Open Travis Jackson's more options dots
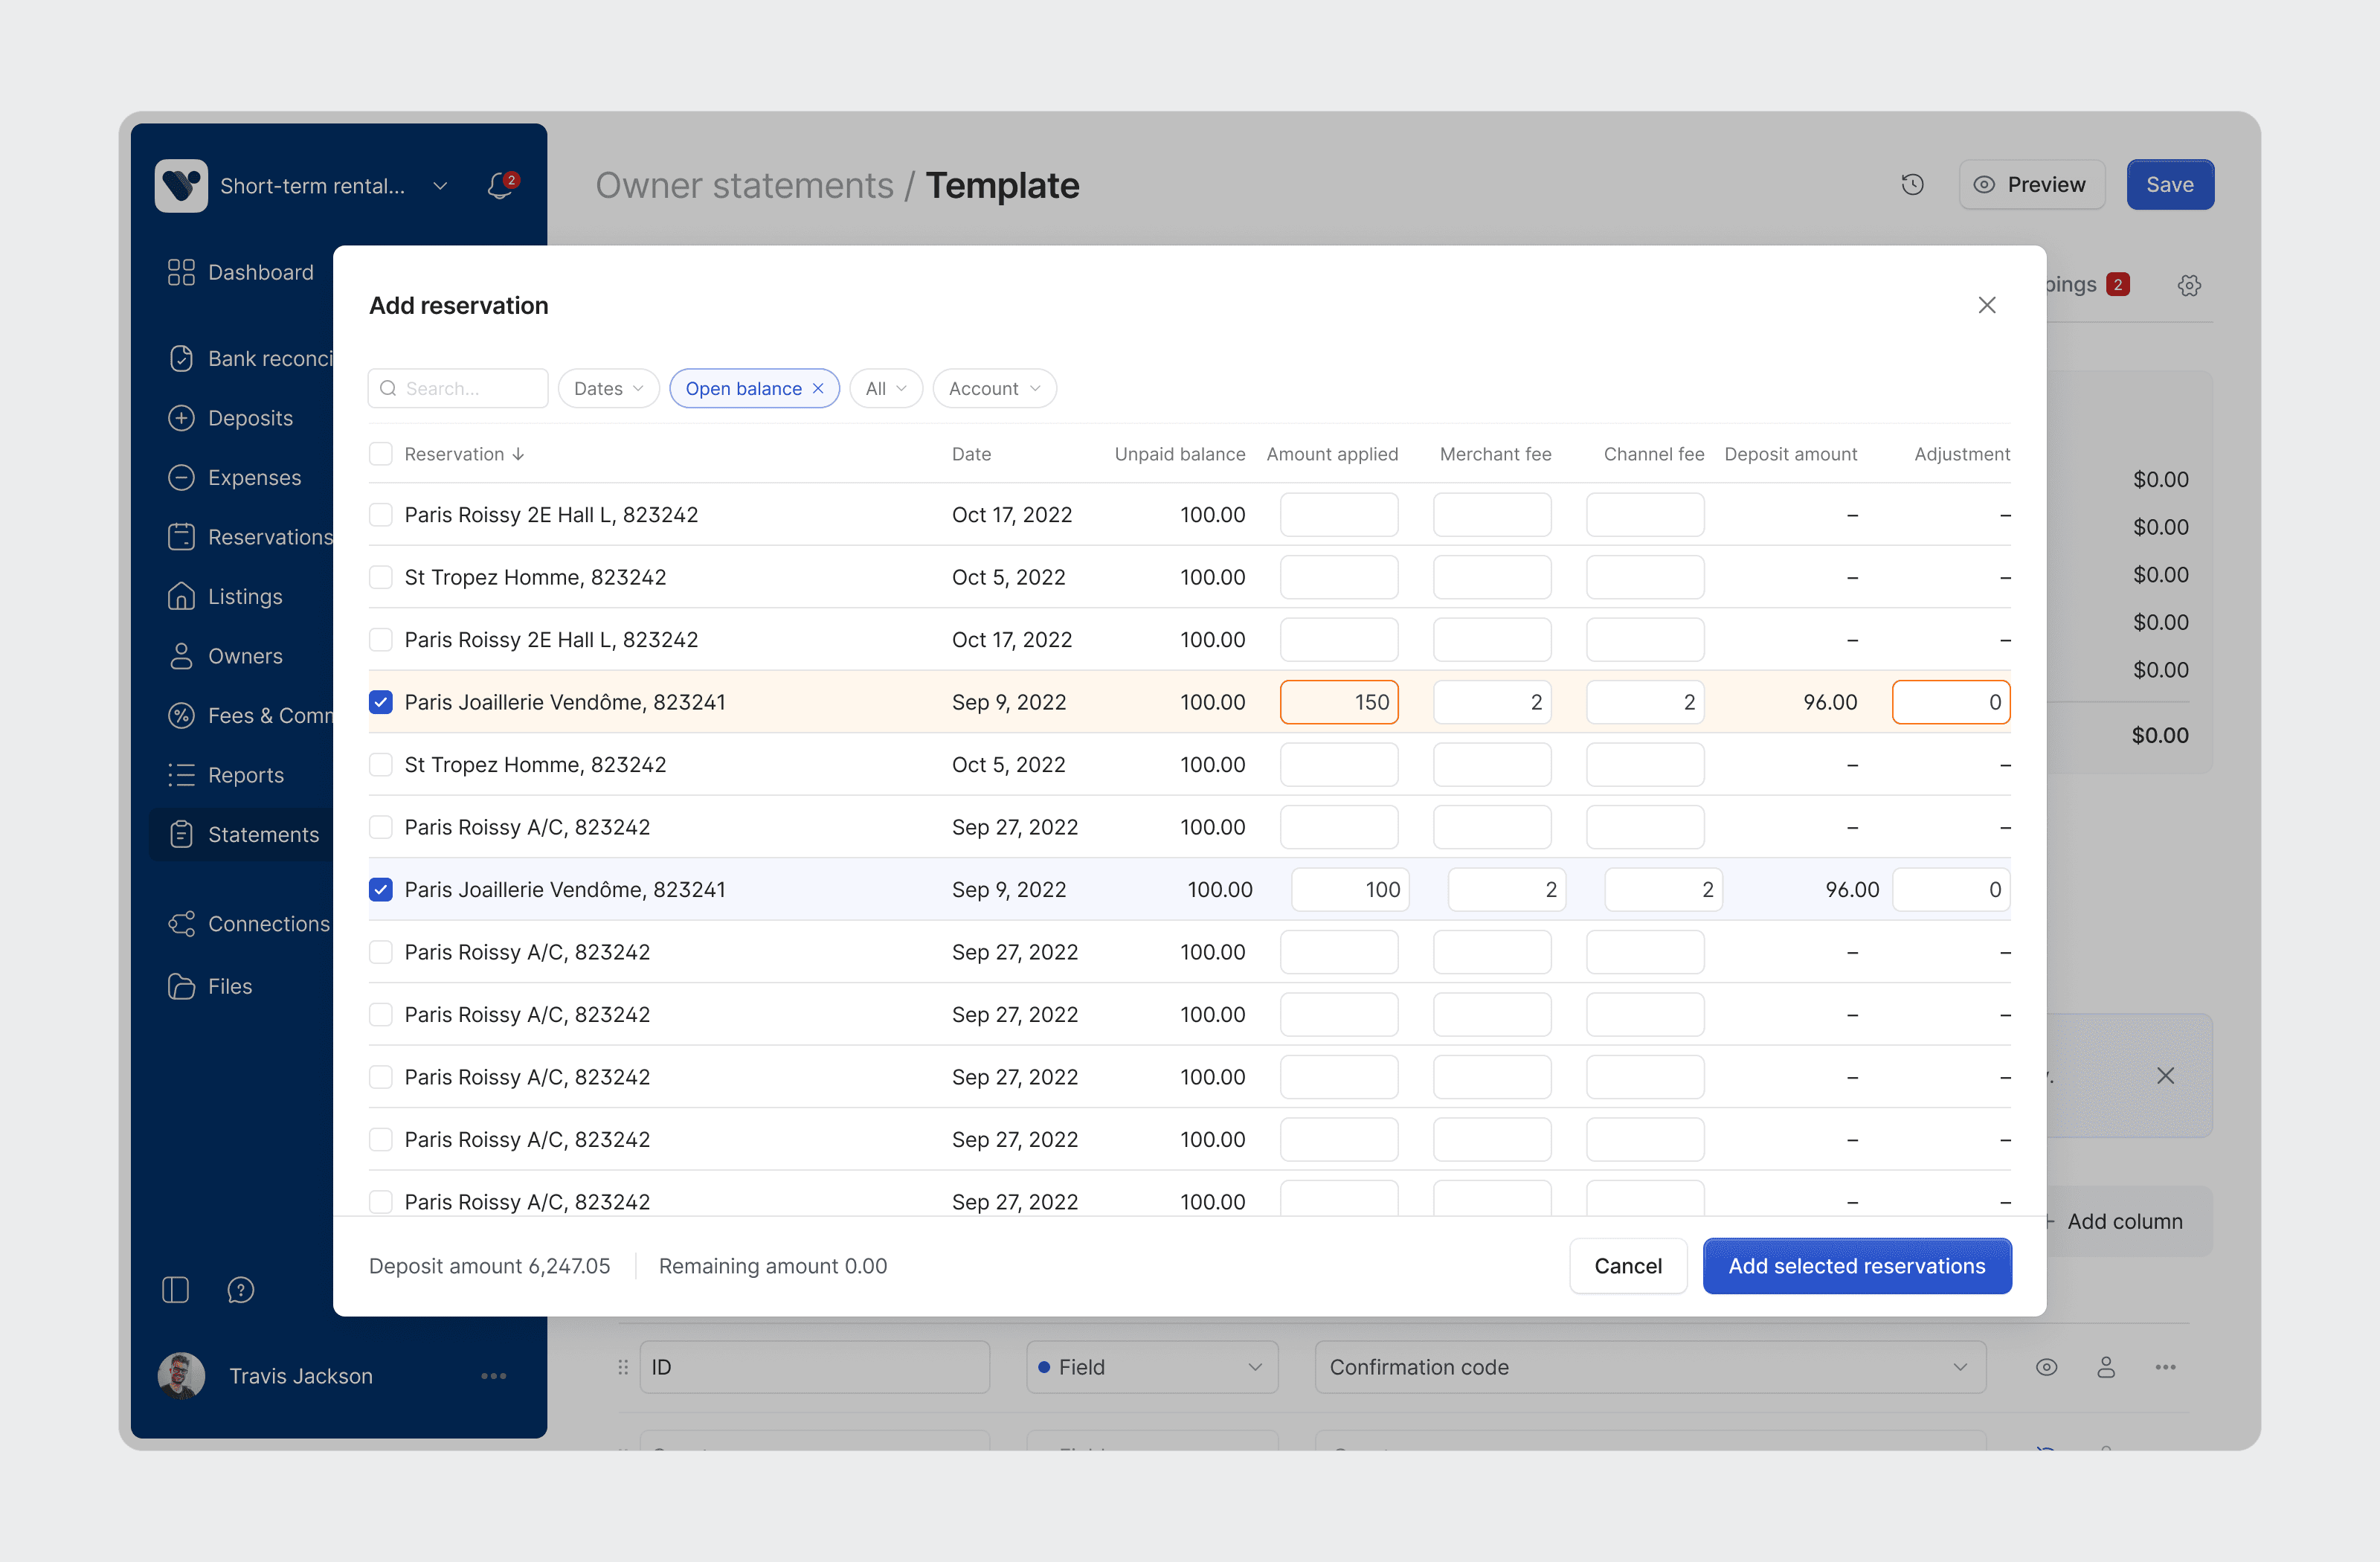Screen dimensions: 2380x1562 494,1376
